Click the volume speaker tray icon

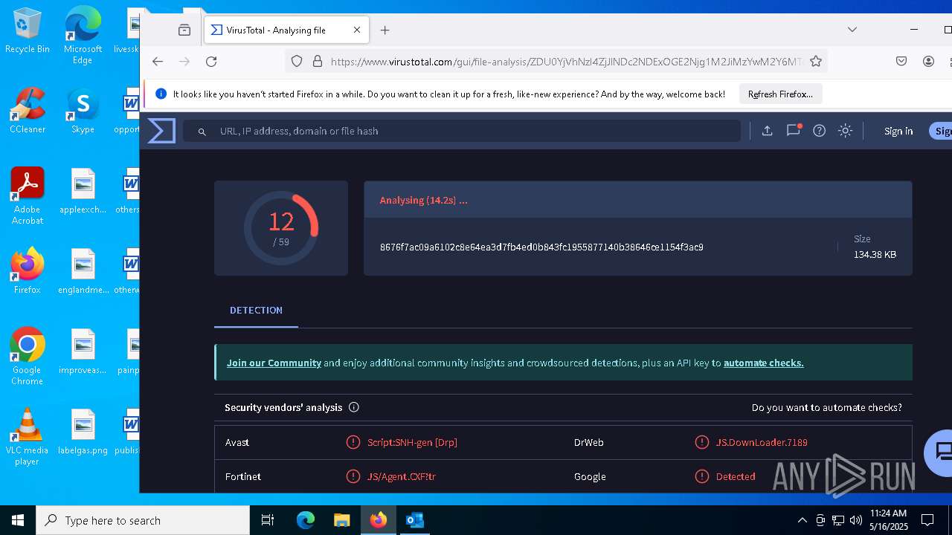pos(856,520)
